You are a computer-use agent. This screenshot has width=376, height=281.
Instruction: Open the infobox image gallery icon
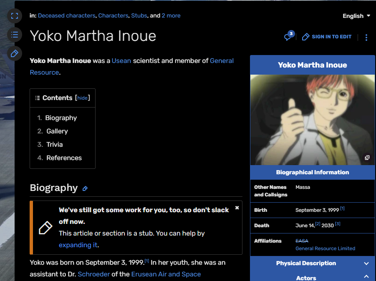click(367, 158)
